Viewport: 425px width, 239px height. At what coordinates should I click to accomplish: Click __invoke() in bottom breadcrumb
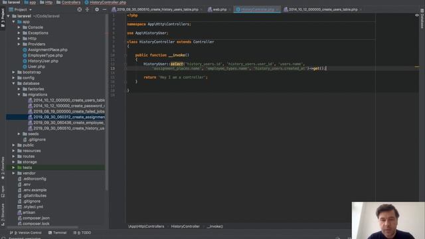click(x=215, y=226)
